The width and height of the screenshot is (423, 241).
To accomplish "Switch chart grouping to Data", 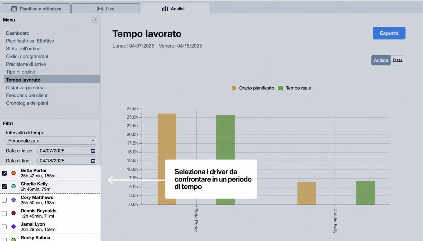I will (398, 60).
